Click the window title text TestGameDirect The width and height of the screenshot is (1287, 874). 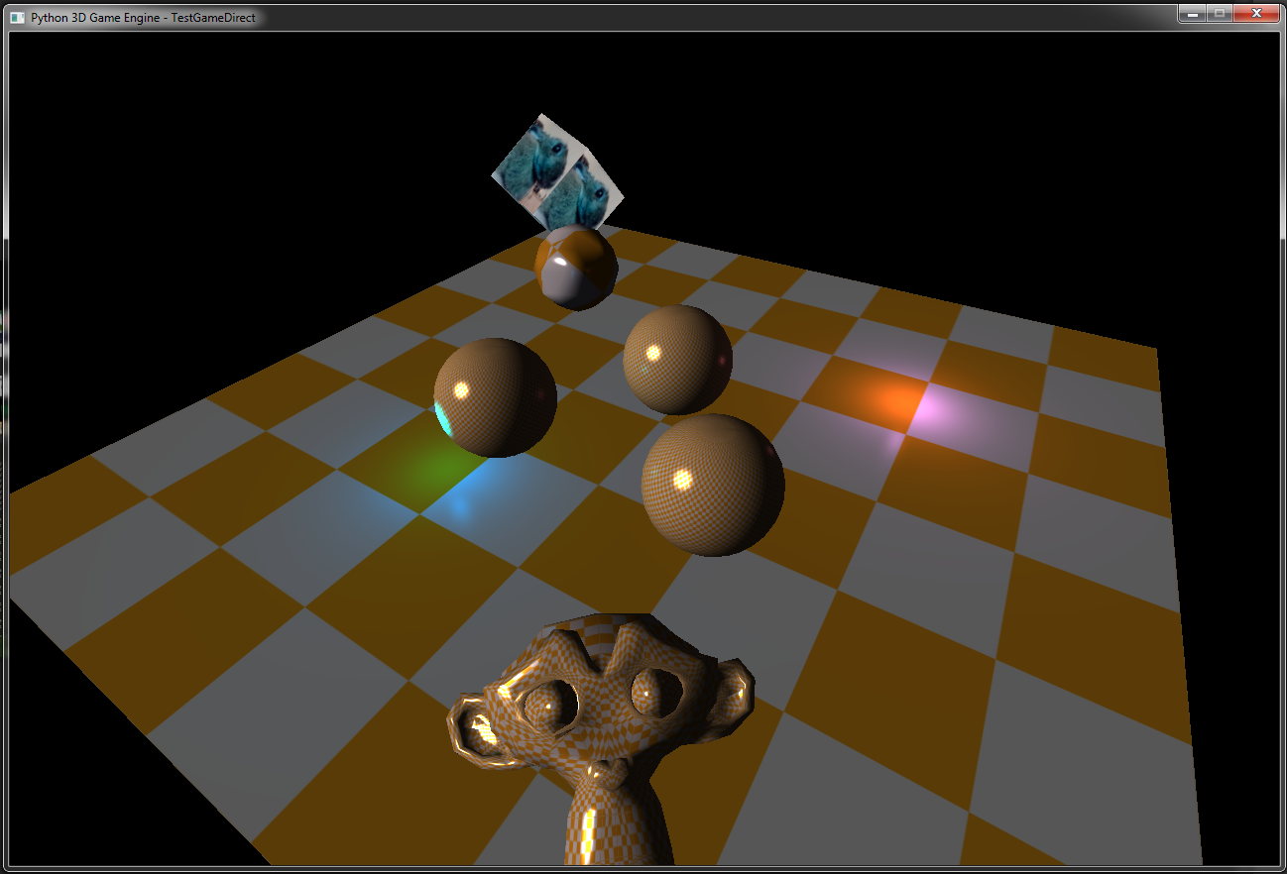[x=213, y=18]
